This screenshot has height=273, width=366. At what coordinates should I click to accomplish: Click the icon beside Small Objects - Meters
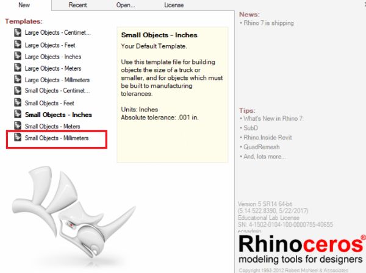click(x=18, y=126)
